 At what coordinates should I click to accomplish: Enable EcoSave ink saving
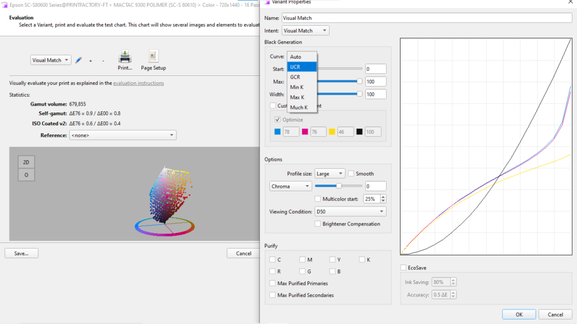click(403, 267)
